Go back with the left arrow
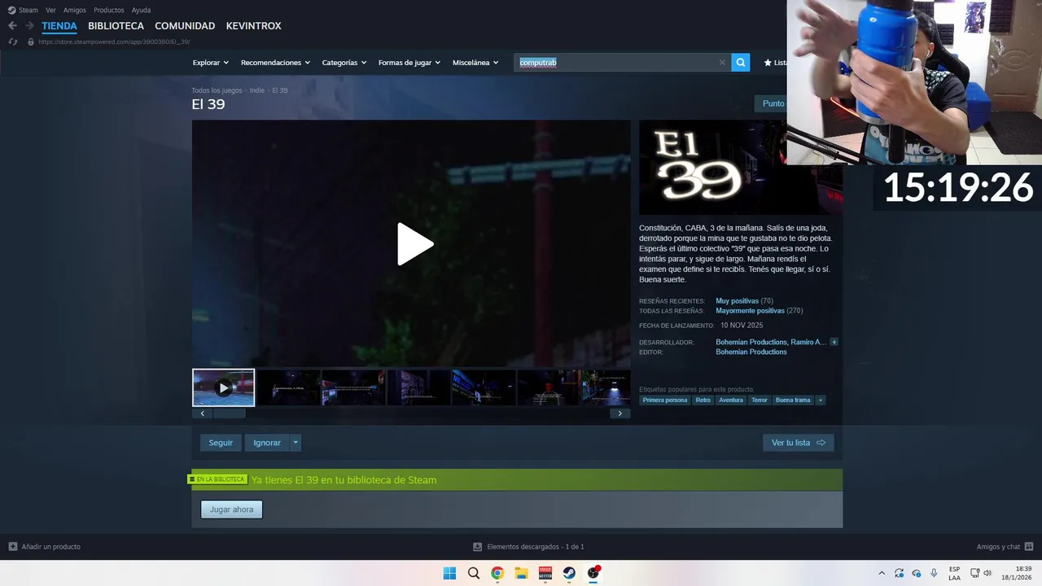 pyautogui.click(x=12, y=26)
